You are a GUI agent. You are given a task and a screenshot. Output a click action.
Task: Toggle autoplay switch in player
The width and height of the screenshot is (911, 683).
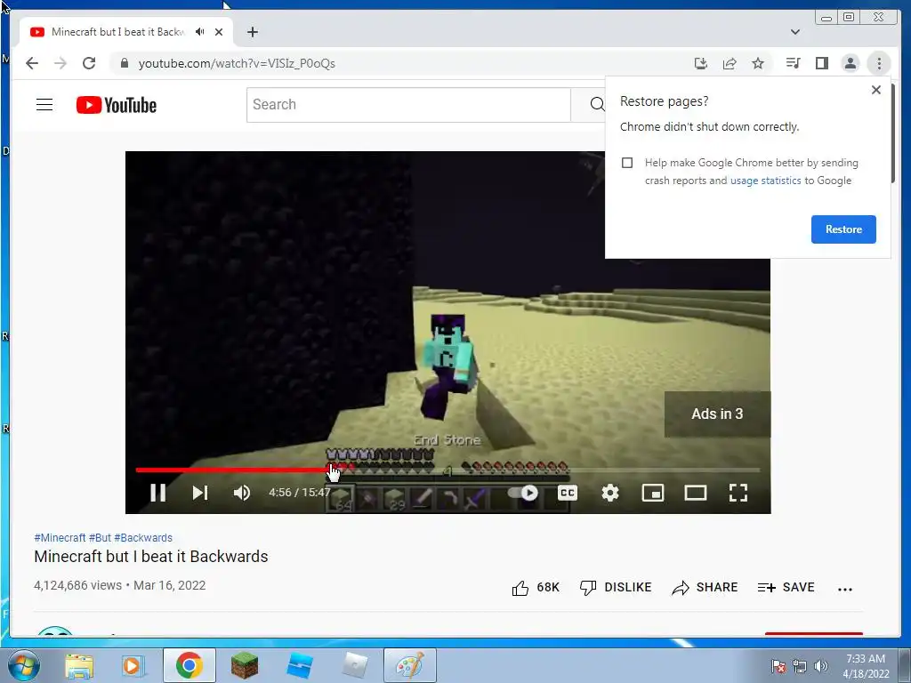coord(522,493)
